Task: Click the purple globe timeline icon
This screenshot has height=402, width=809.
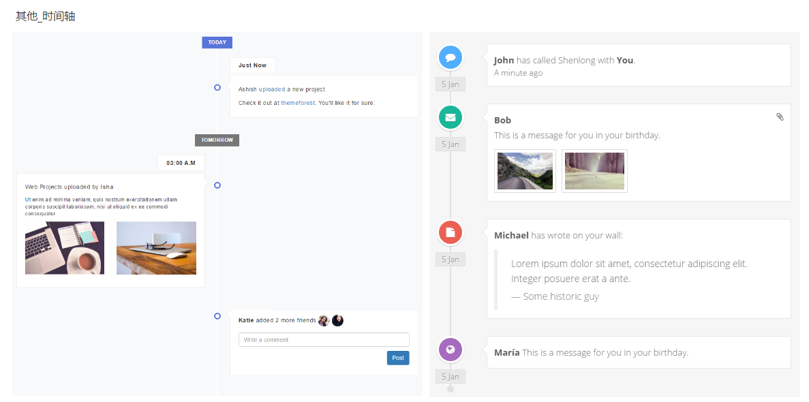Action: 450,350
